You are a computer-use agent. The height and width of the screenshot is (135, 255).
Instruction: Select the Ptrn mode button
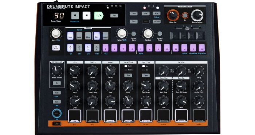coord(88,36)
